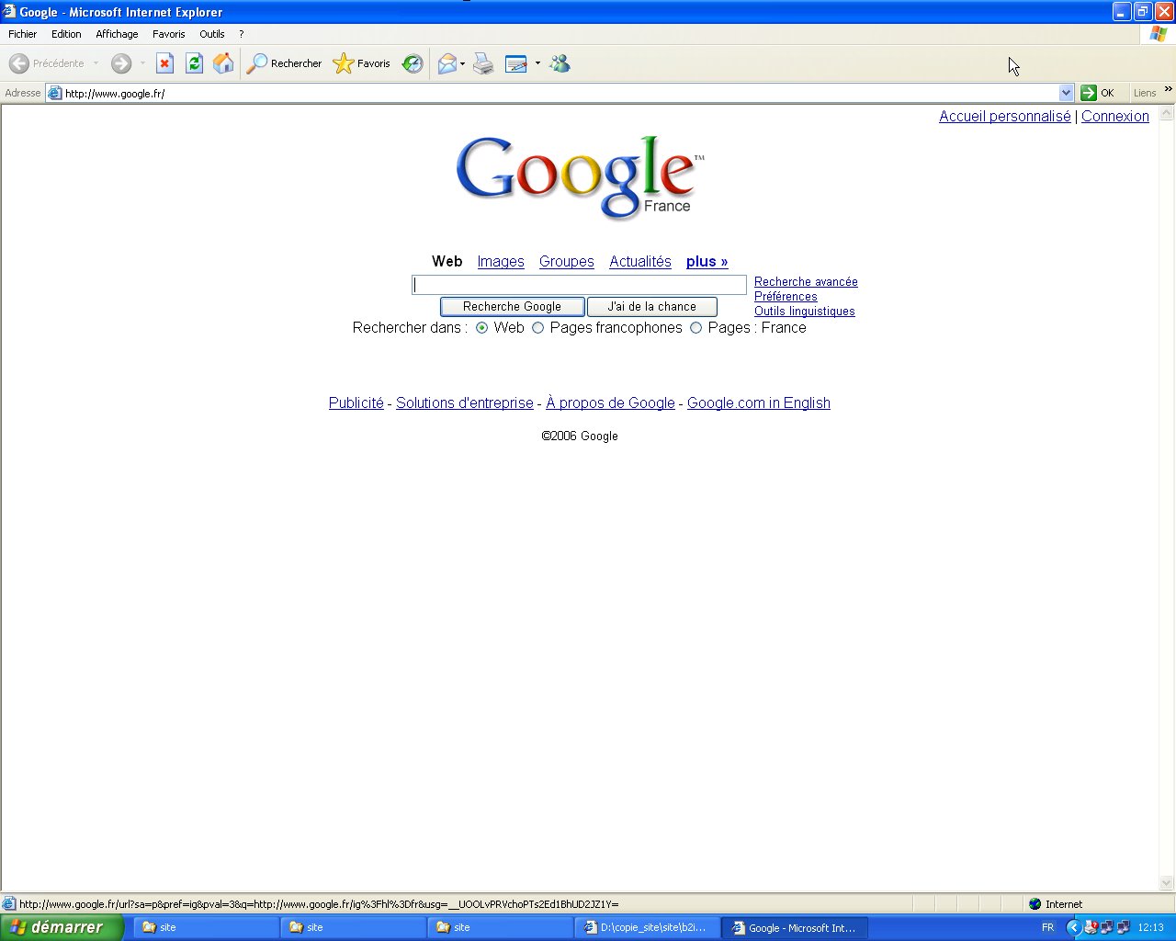Open the Rechercher search pane
The height and width of the screenshot is (941, 1176).
click(x=285, y=63)
